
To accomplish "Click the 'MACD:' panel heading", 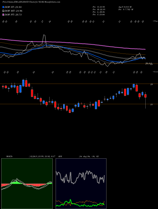I will click(9, 156).
